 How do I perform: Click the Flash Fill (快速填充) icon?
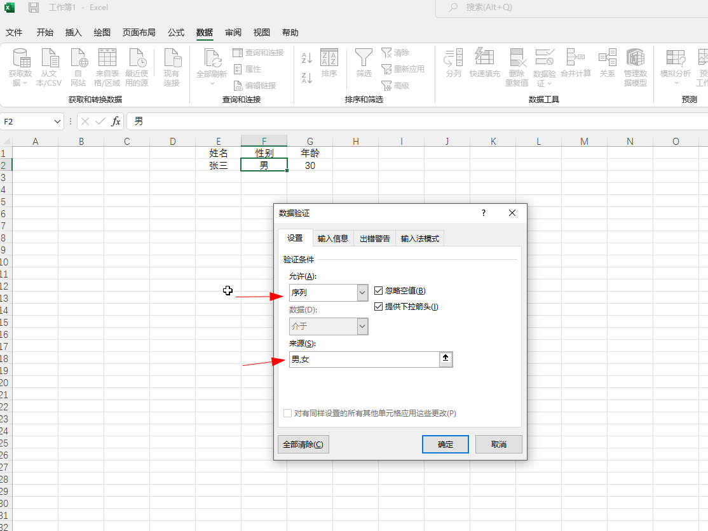pos(484,64)
